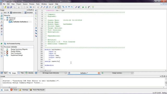Click the red-marked blue arrow icon on the editor strip

pos(36,36)
